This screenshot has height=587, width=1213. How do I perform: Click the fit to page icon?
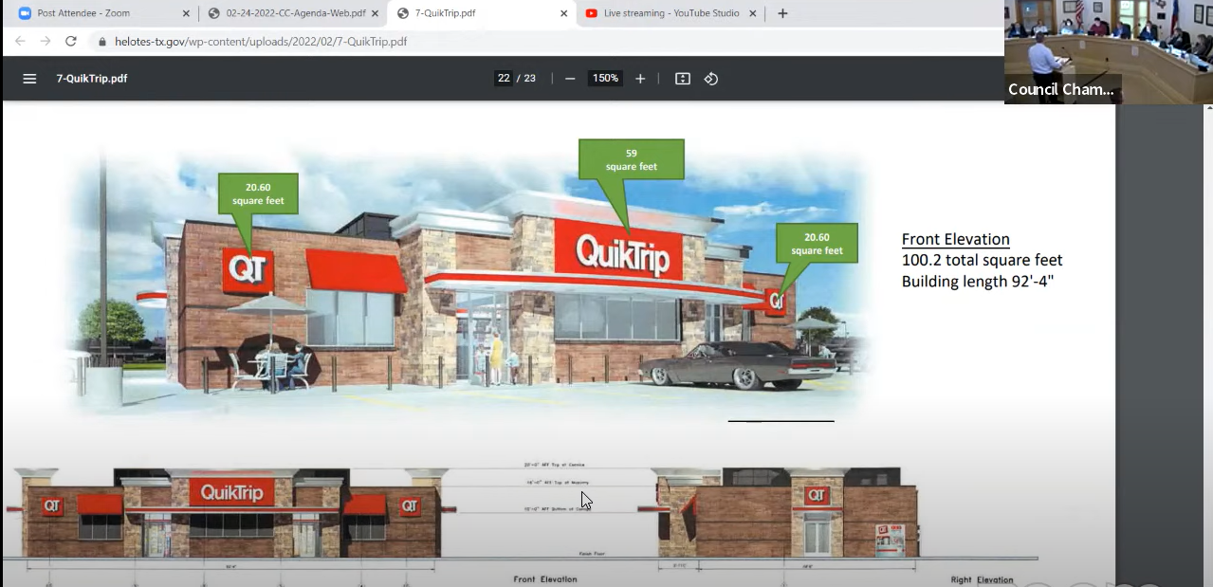[683, 79]
